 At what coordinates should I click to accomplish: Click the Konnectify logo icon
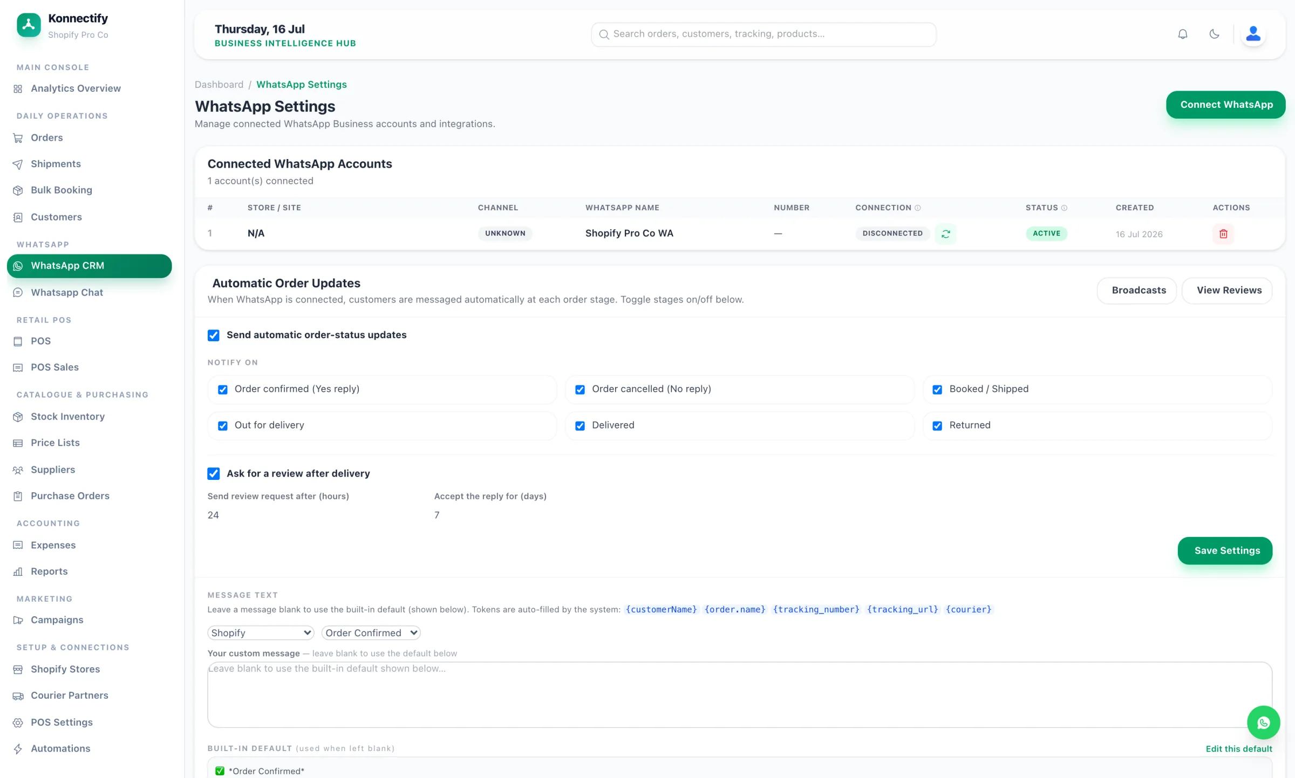pyautogui.click(x=29, y=25)
